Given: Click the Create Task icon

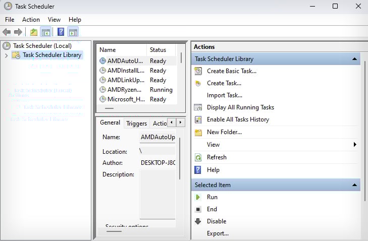Looking at the screenshot, I should pos(198,83).
